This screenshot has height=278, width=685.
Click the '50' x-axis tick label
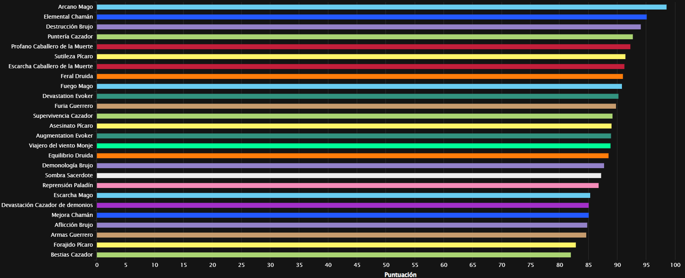[386, 265]
